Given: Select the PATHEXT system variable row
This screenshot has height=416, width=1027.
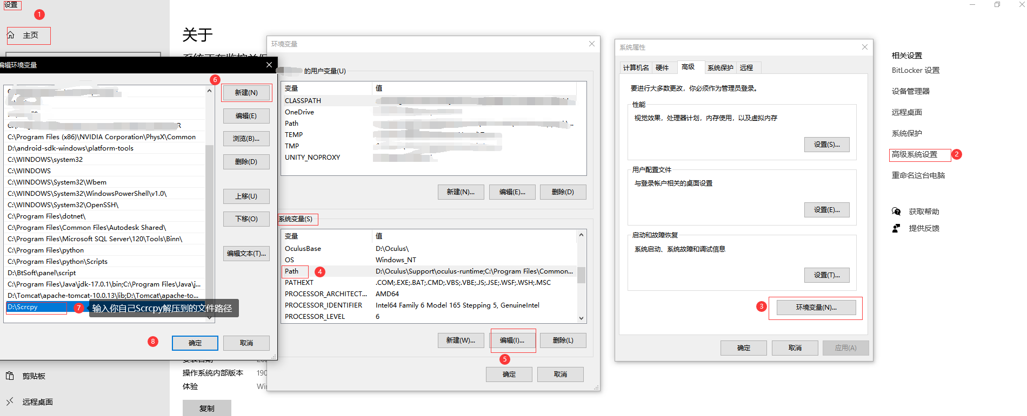Looking at the screenshot, I should [429, 283].
